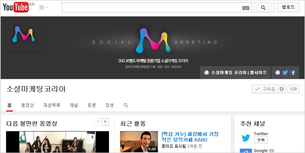The image size is (305, 153).
Task: Click the 업로드 upload button
Action: coord(288,7)
